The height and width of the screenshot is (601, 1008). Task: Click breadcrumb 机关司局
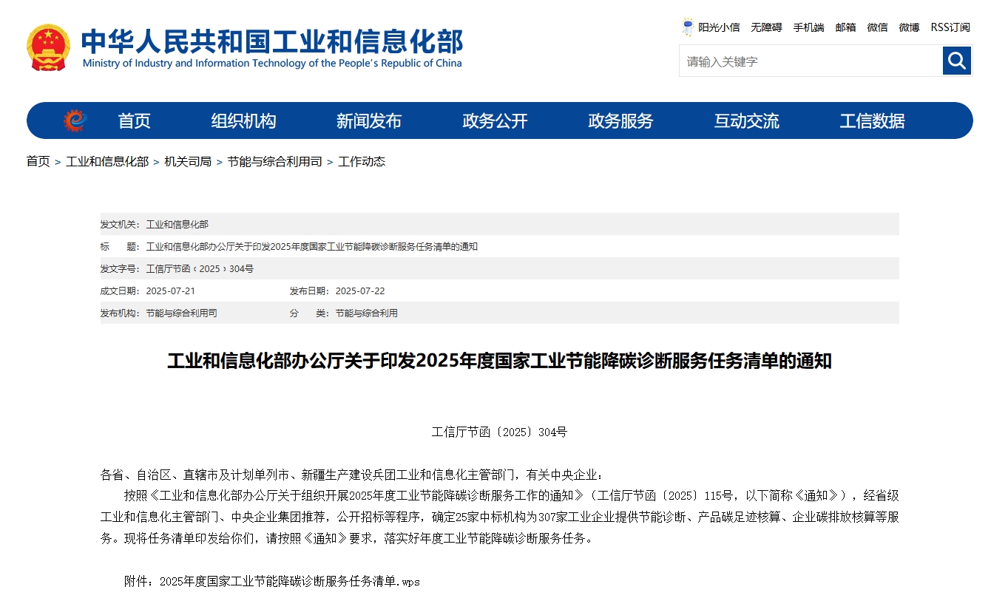[x=188, y=161]
